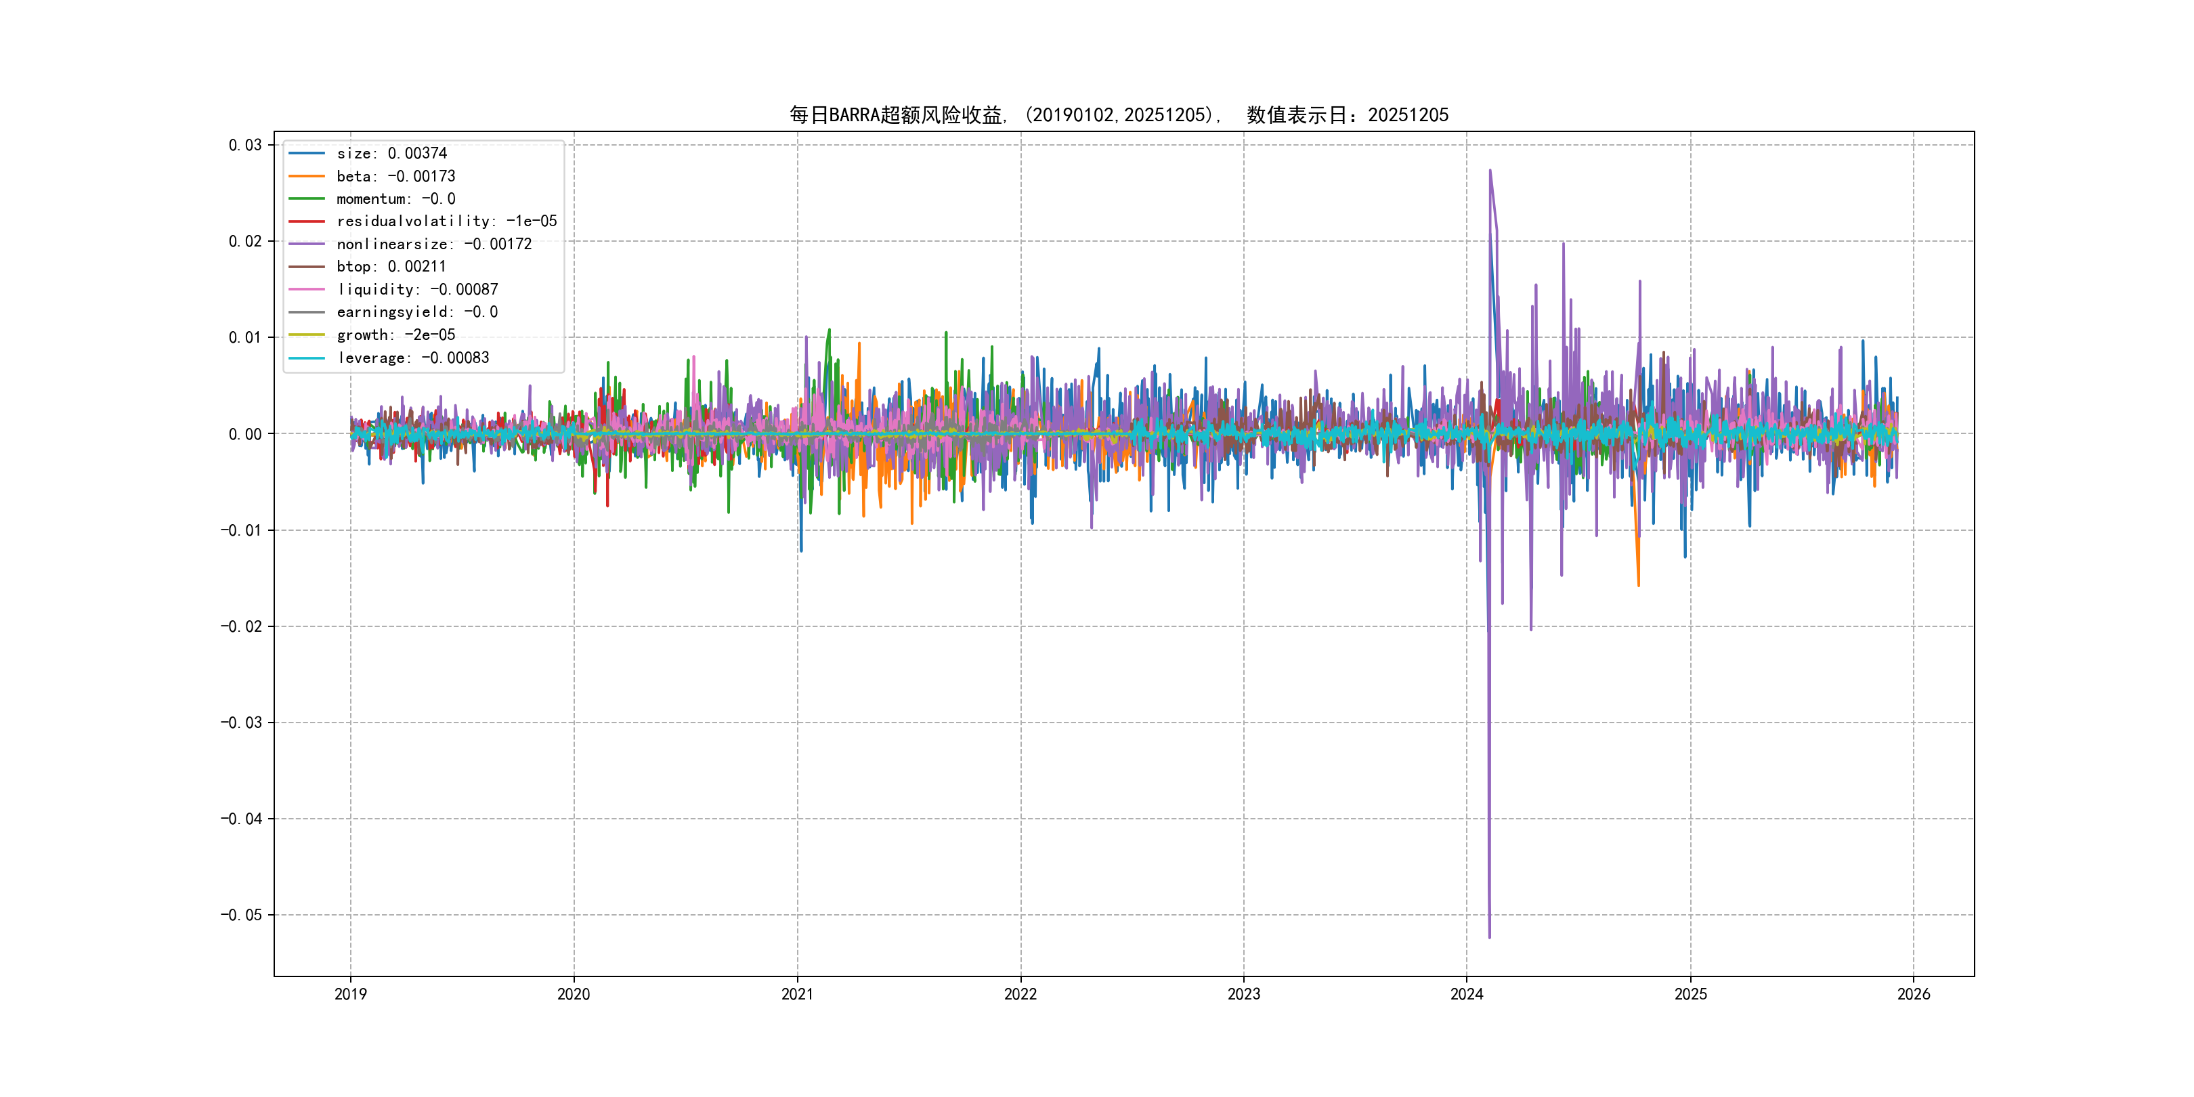2194x1097 pixels.
Task: Click the leverage legend cyan line swatch
Action: [x=307, y=358]
